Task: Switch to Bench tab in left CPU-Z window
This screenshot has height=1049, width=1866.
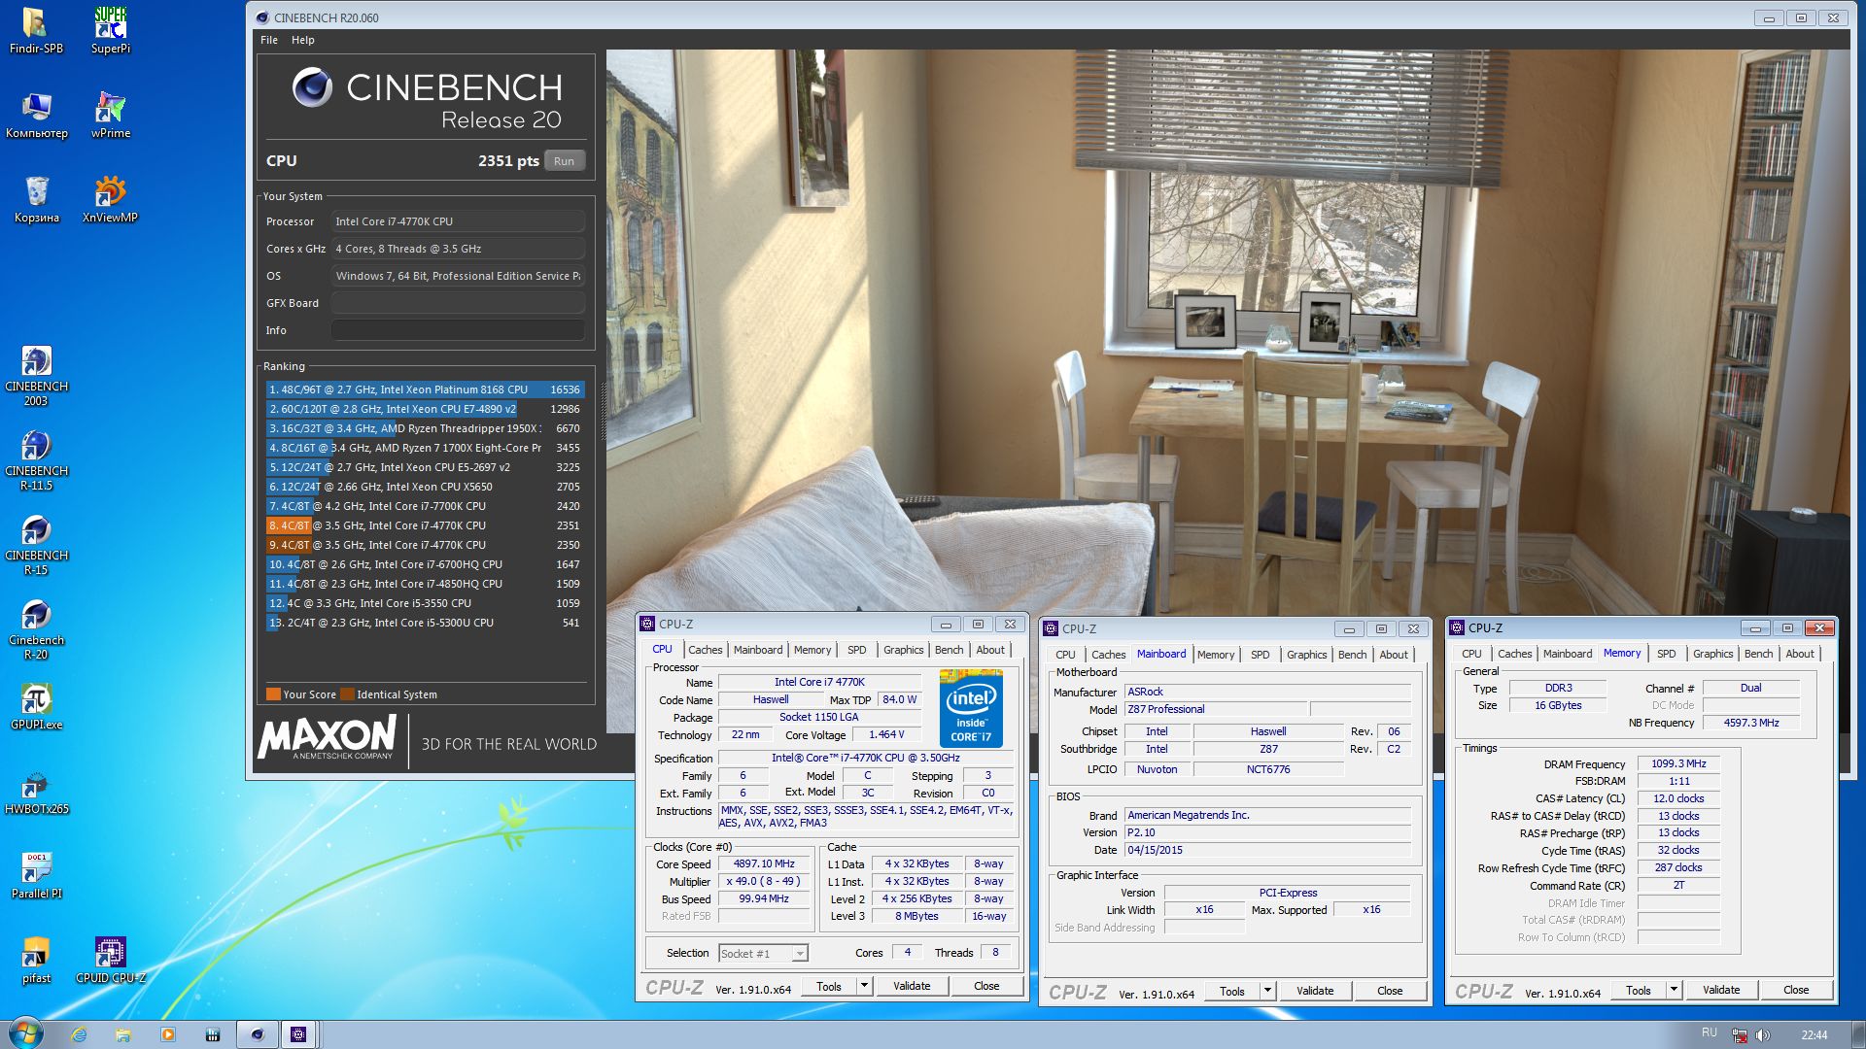Action: pyautogui.click(x=949, y=650)
